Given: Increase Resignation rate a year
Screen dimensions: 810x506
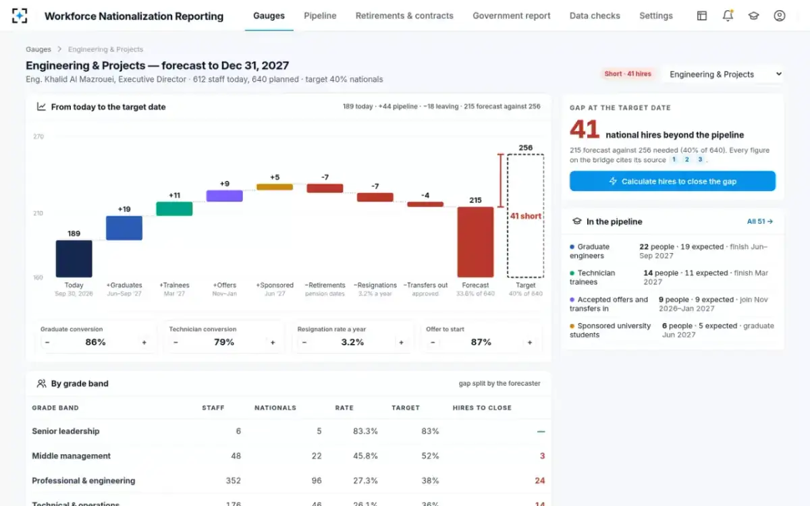Looking at the screenshot, I should coord(401,342).
